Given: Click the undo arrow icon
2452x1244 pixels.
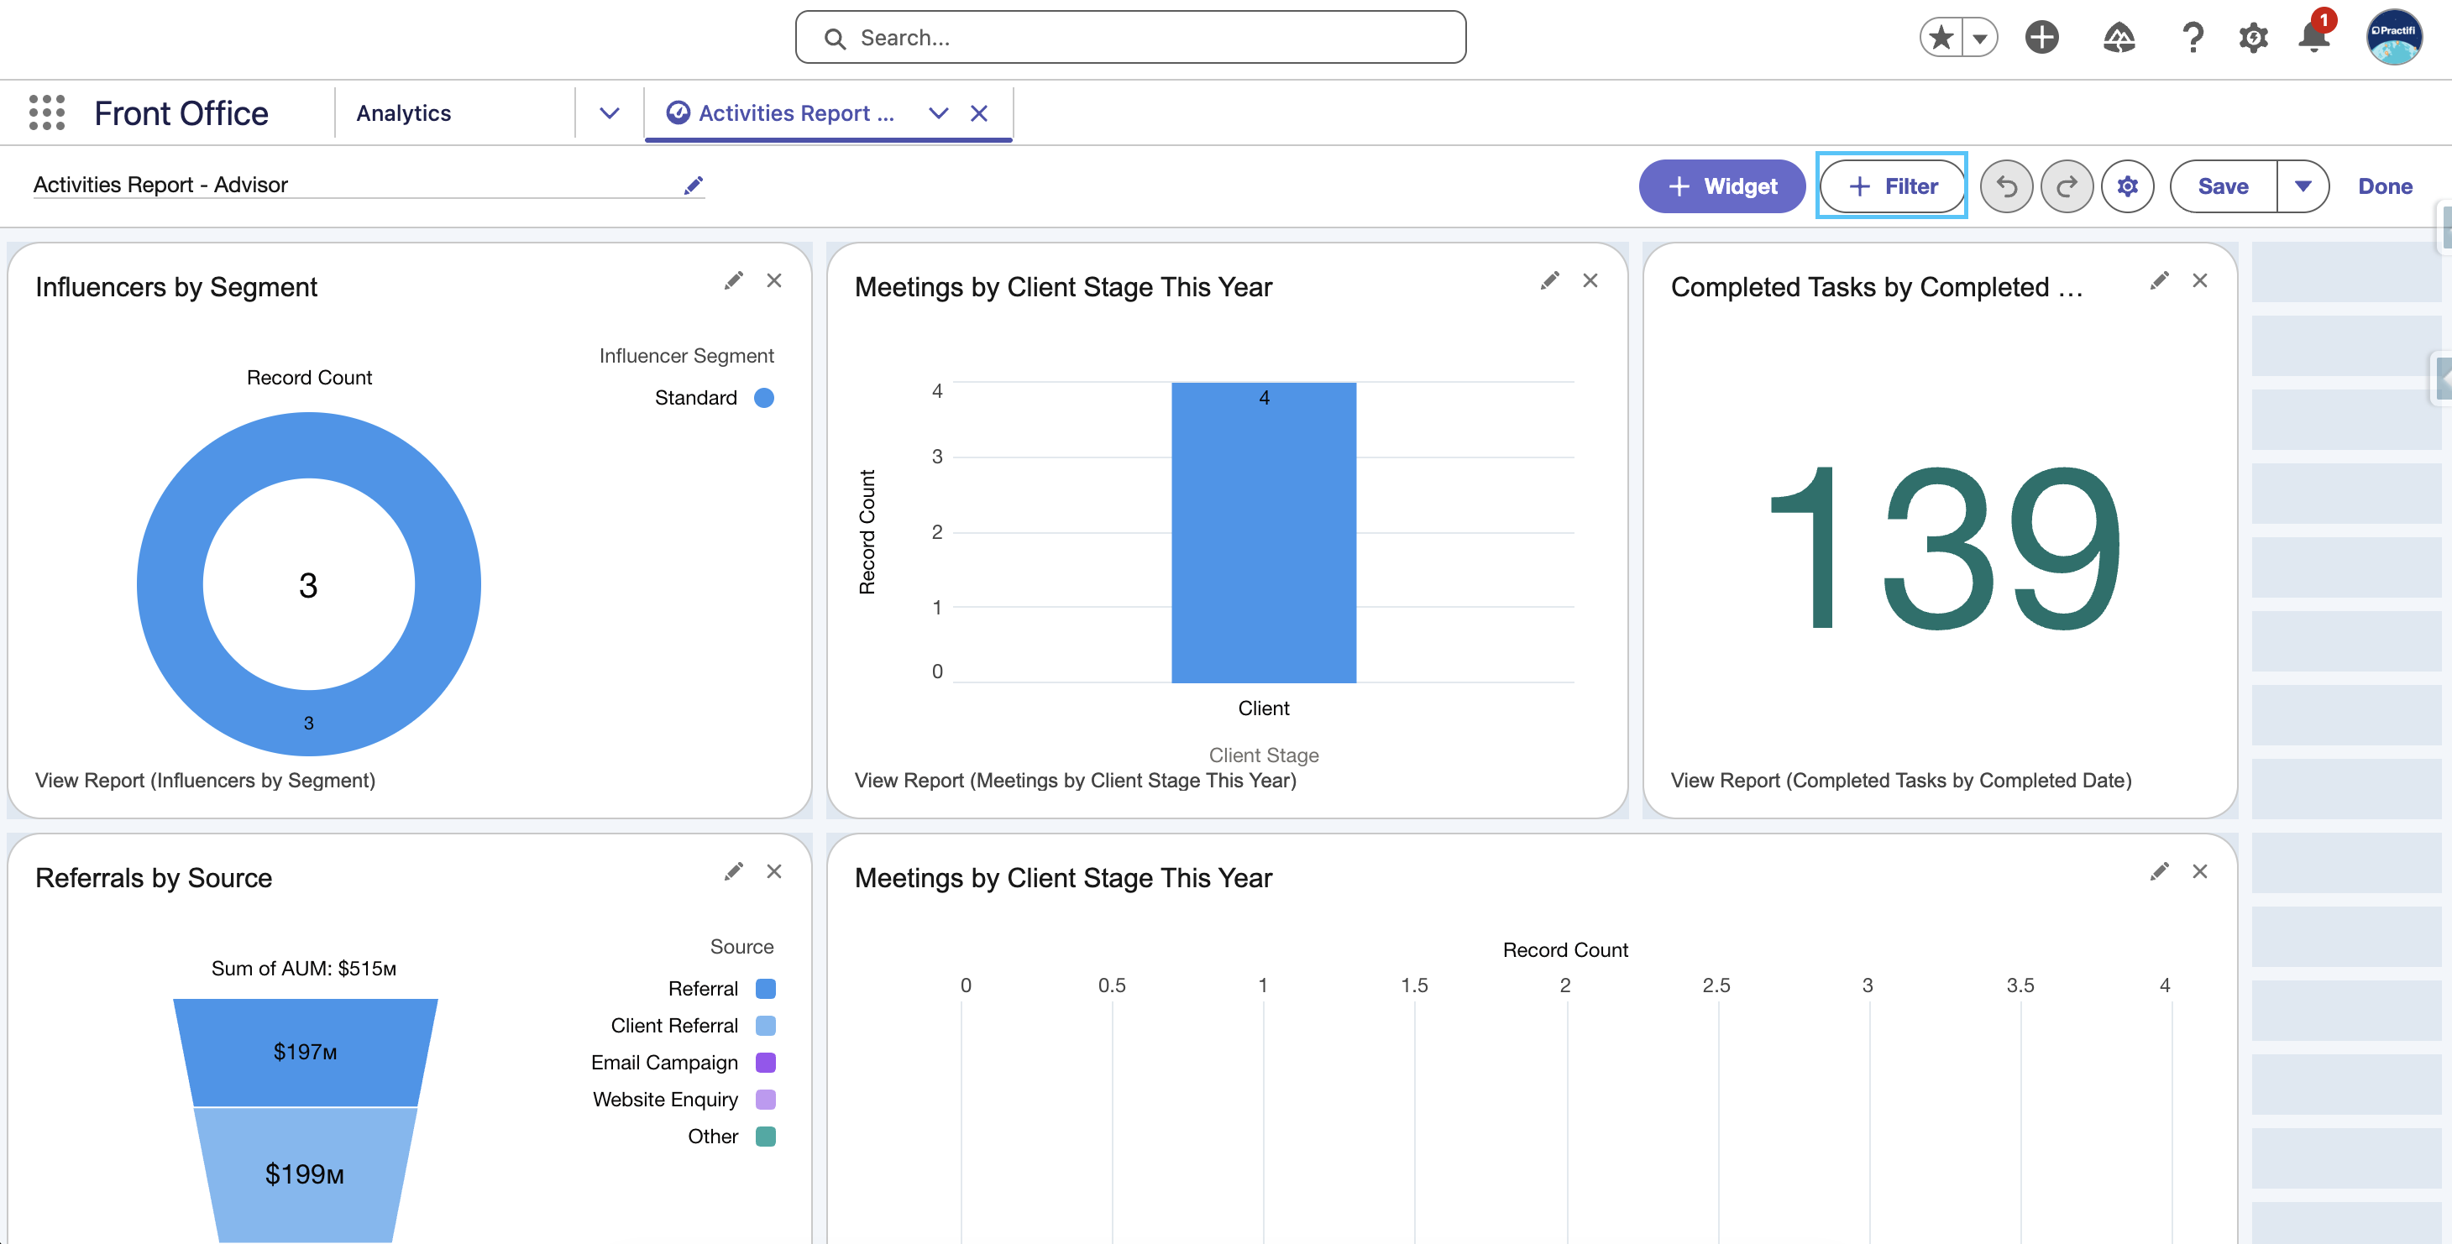Looking at the screenshot, I should (x=2005, y=186).
